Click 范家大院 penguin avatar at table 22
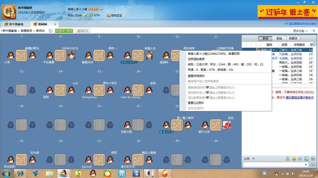318x178 pixels. [128, 125]
